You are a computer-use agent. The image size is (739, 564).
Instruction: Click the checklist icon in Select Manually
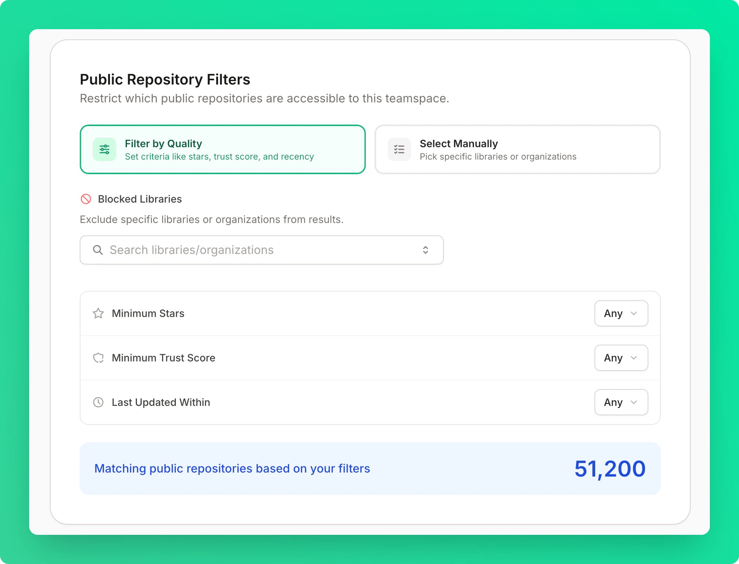pos(399,149)
